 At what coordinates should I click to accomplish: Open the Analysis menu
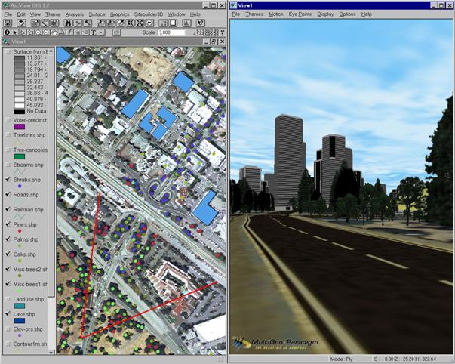coord(75,14)
